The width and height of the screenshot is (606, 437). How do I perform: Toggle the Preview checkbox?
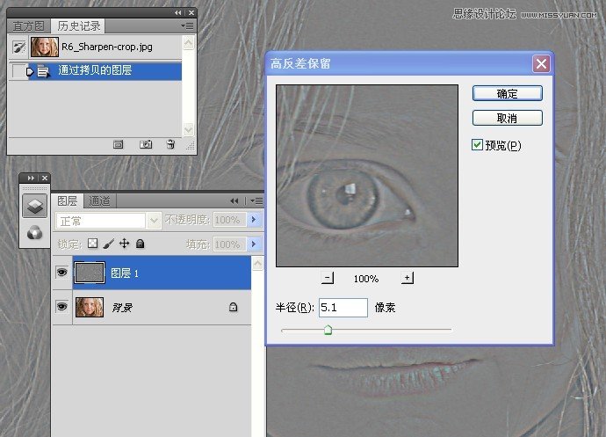click(477, 145)
